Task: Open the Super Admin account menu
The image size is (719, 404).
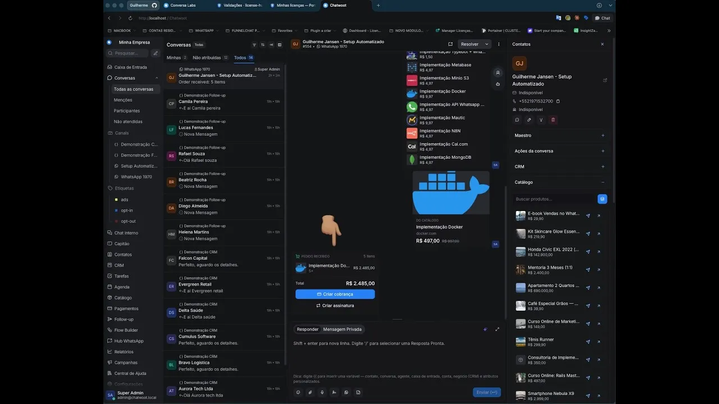Action: click(132, 395)
